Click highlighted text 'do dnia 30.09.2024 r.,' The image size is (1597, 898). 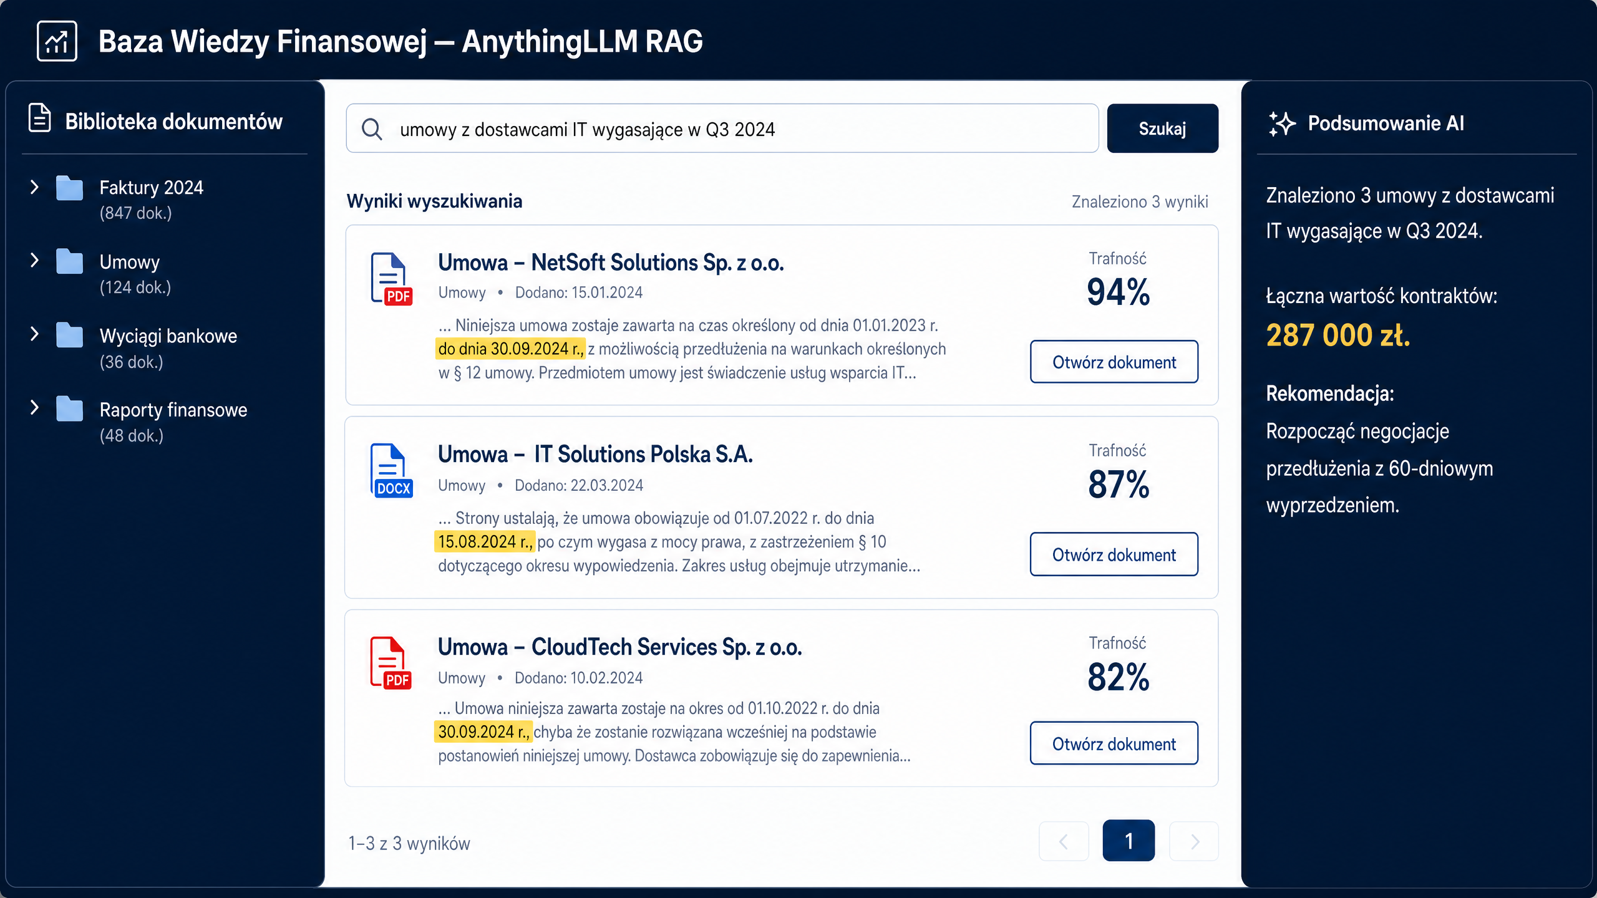coord(510,349)
